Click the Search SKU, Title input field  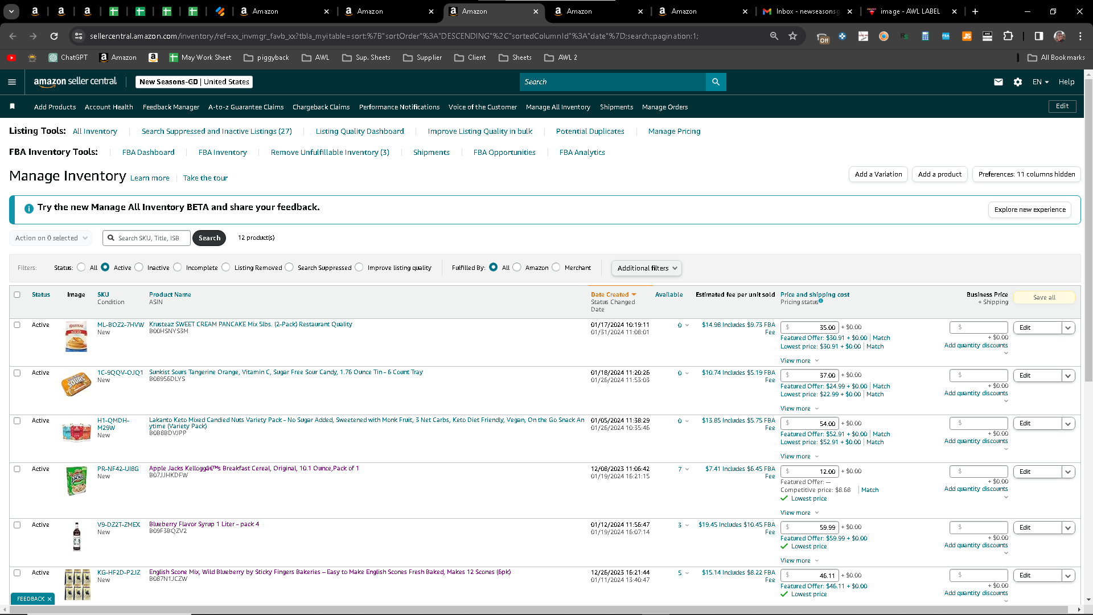(x=146, y=238)
